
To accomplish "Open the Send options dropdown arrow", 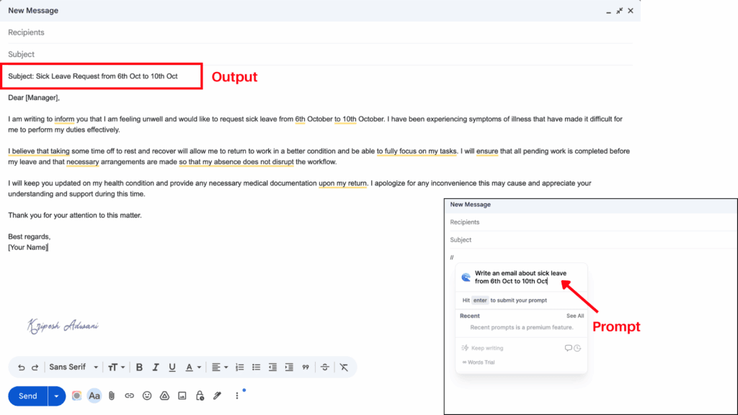I will (55, 396).
